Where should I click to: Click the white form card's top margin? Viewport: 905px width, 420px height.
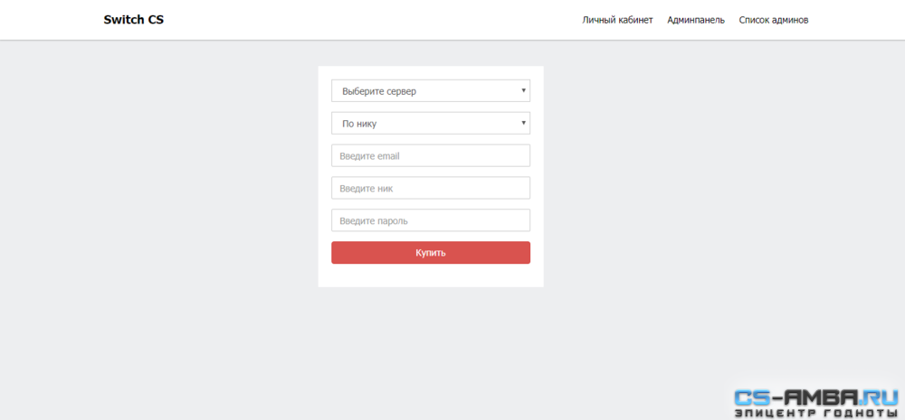431,72
